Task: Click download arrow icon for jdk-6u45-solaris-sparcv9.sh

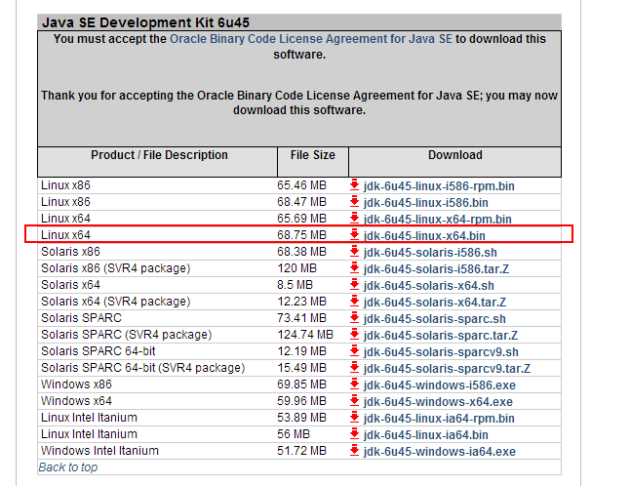Action: 354,351
